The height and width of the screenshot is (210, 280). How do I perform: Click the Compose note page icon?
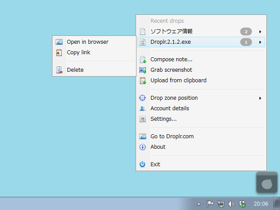pyautogui.click(x=143, y=59)
